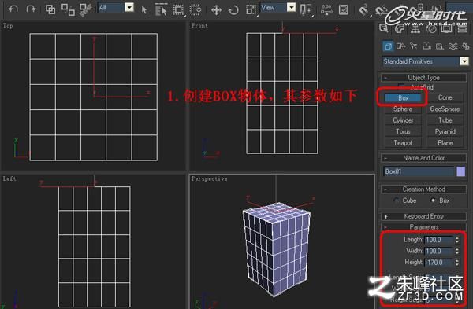Click the Box primitive button
Viewport: 473px width, 309px height.
point(403,97)
